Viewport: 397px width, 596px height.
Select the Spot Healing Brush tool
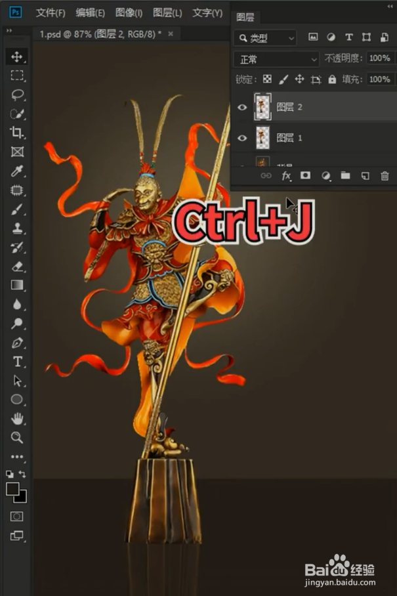click(16, 190)
